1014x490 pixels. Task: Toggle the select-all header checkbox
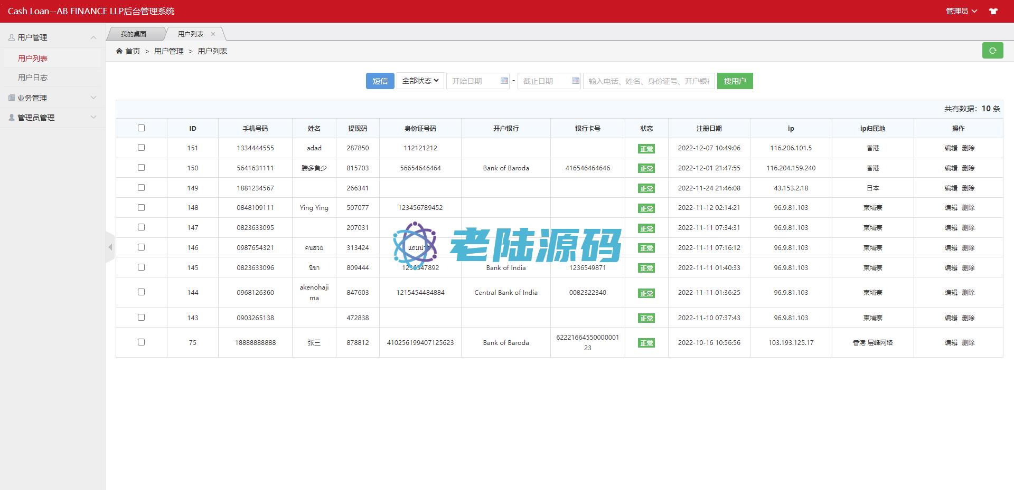pos(141,128)
